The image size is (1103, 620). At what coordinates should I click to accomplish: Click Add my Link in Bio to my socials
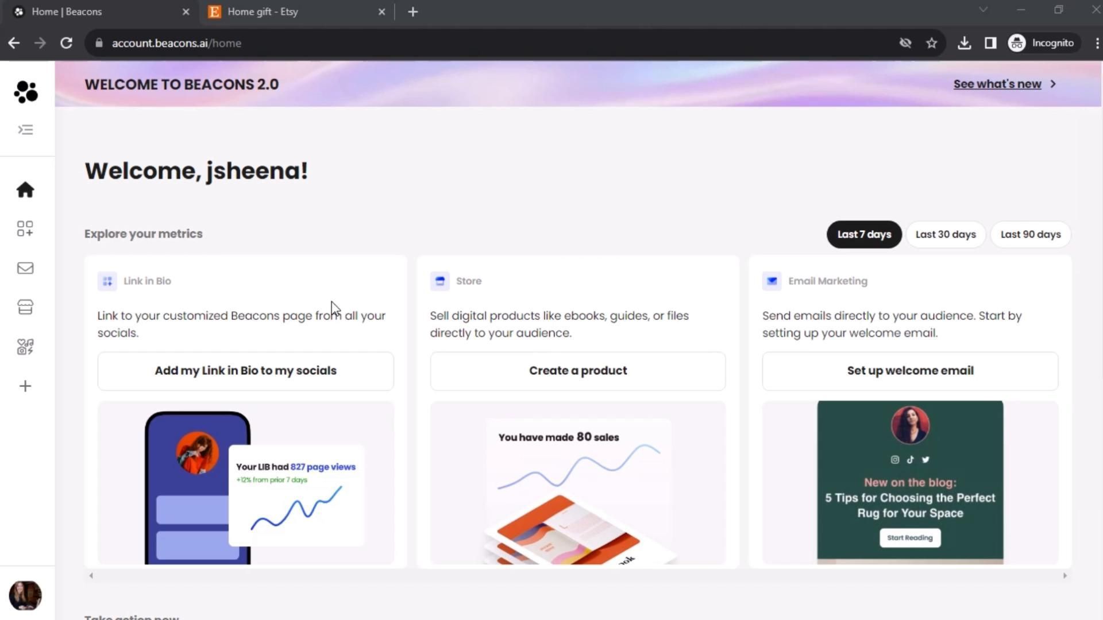[245, 371]
